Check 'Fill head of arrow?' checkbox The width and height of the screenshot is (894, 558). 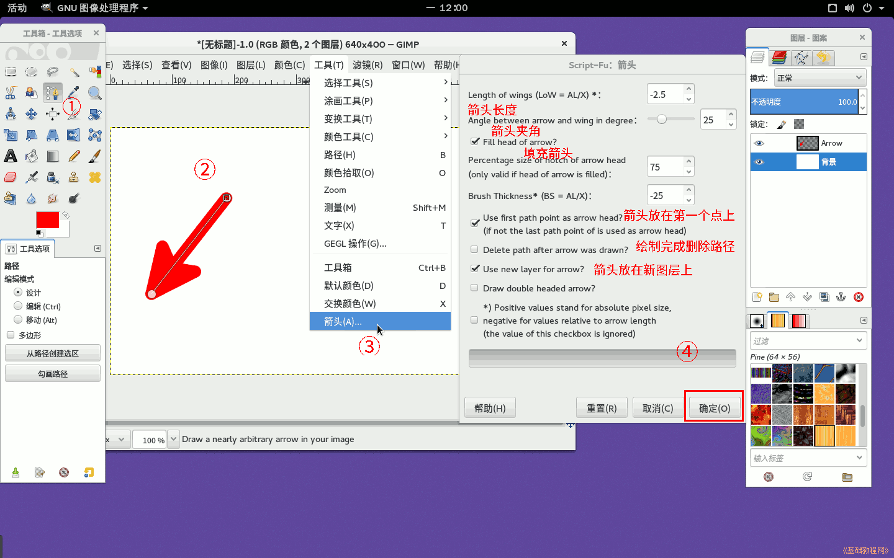pos(475,142)
